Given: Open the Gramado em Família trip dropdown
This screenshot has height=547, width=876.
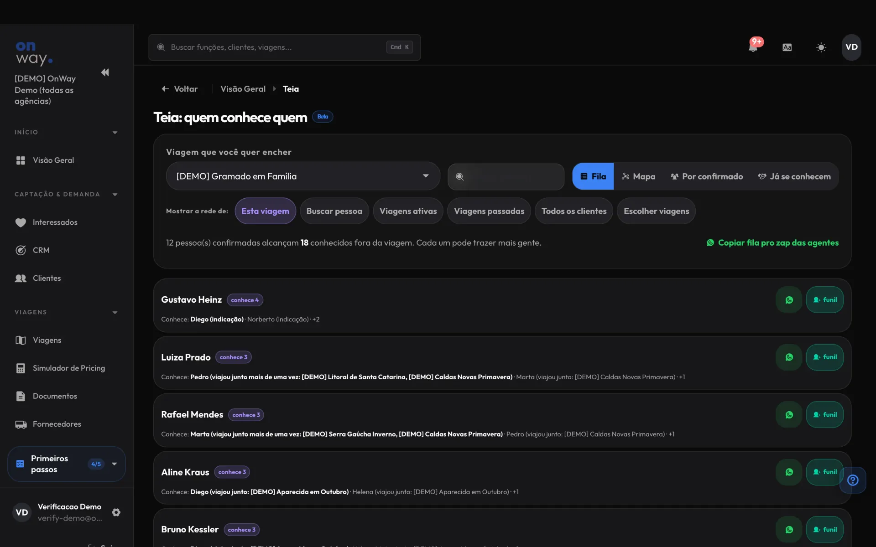Looking at the screenshot, I should click(x=303, y=176).
